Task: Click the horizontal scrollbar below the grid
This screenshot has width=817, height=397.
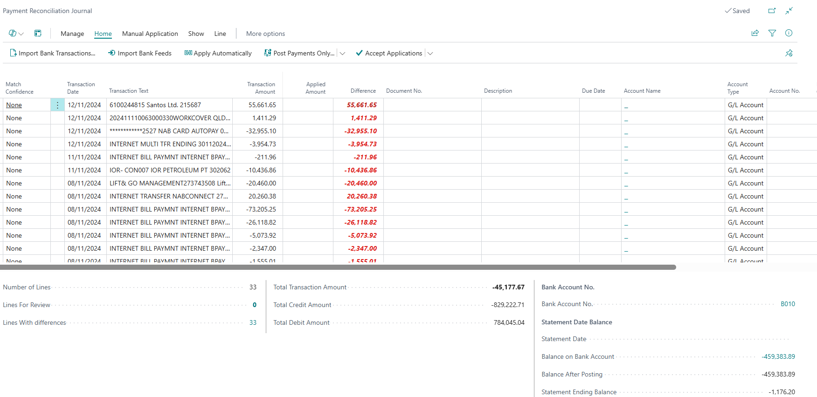Action: coord(338,267)
